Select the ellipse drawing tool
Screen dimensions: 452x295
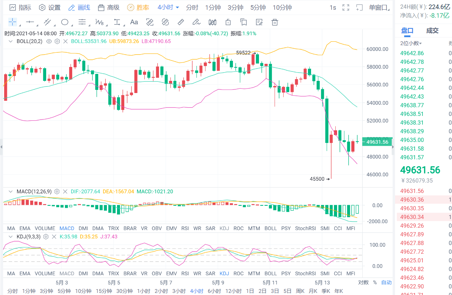(x=65, y=22)
